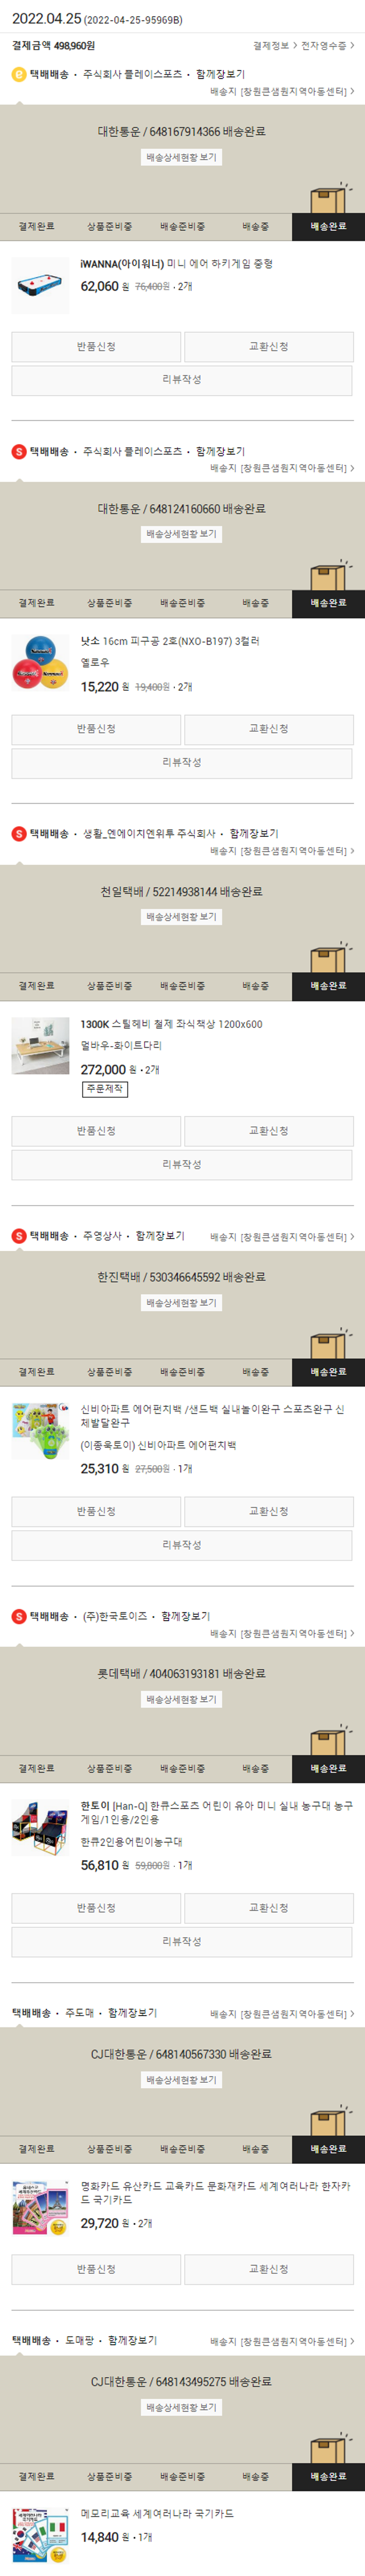The image size is (365, 2576).
Task: Click the red S badge beside (주)한국토이즈
Action: [x=19, y=1616]
